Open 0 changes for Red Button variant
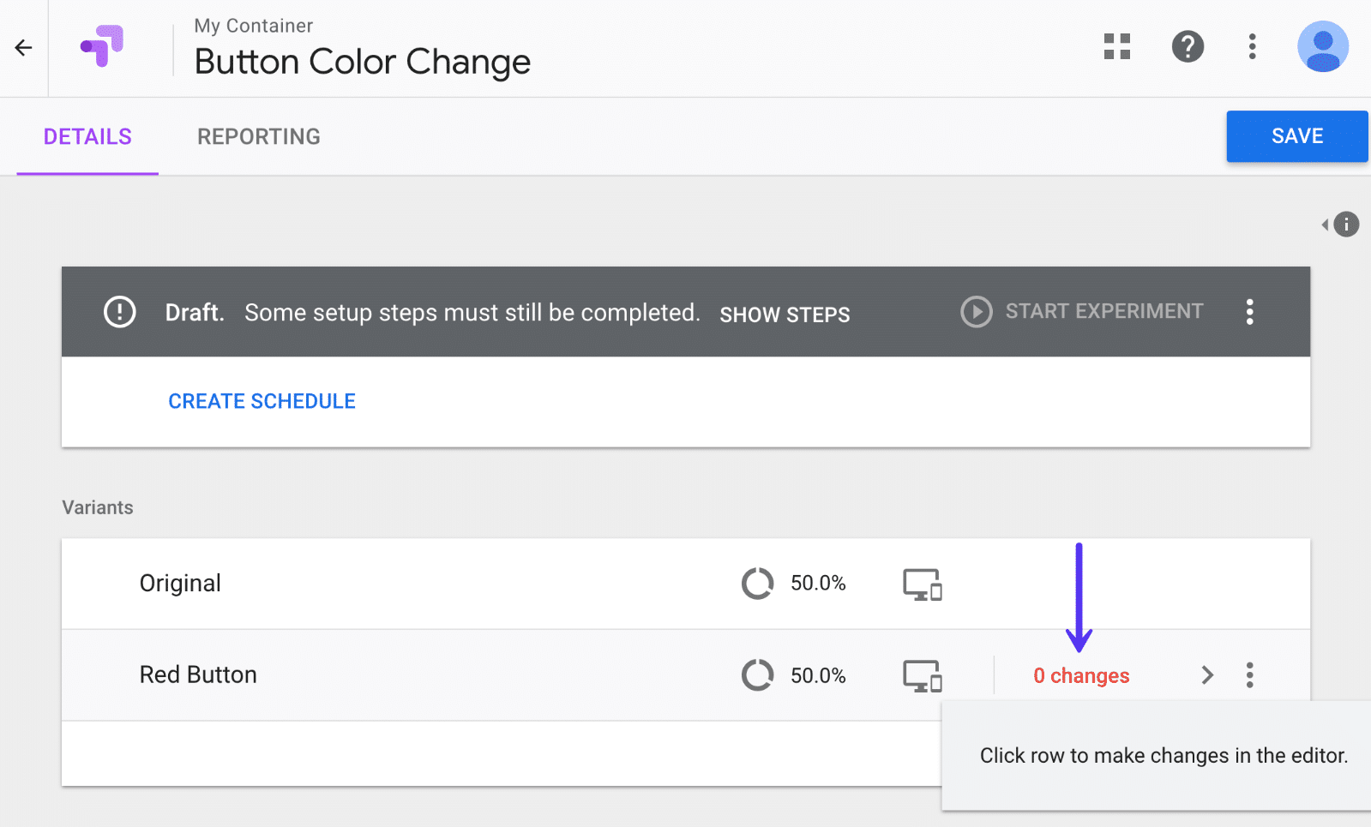Image resolution: width=1371 pixels, height=827 pixels. [x=1080, y=675]
